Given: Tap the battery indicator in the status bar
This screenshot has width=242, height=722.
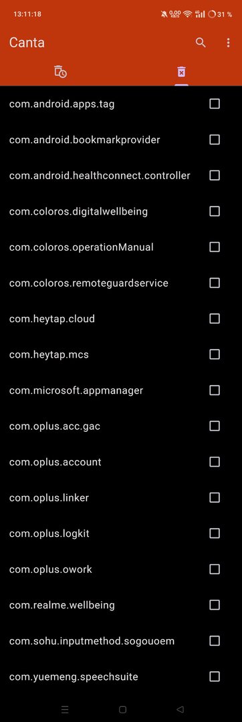Looking at the screenshot, I should (221, 14).
